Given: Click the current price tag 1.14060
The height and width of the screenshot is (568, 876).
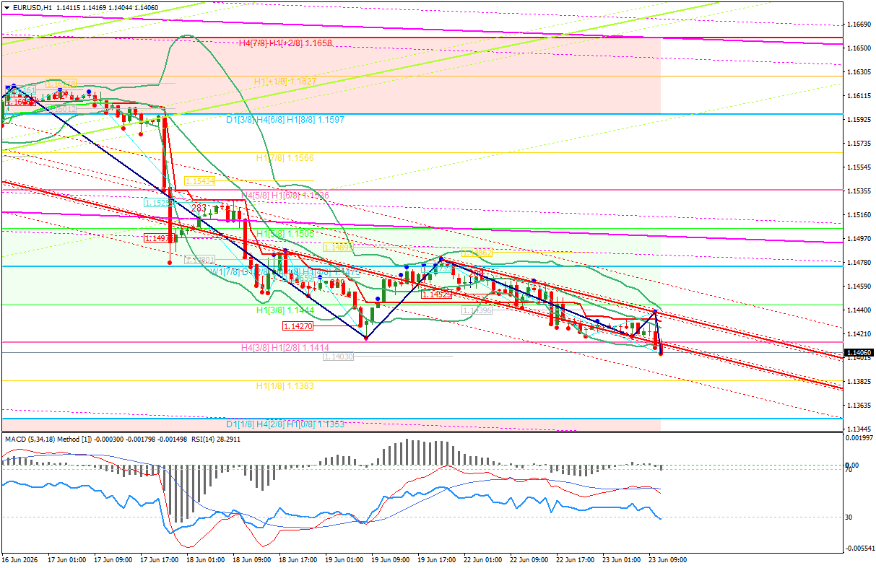Looking at the screenshot, I should point(859,354).
